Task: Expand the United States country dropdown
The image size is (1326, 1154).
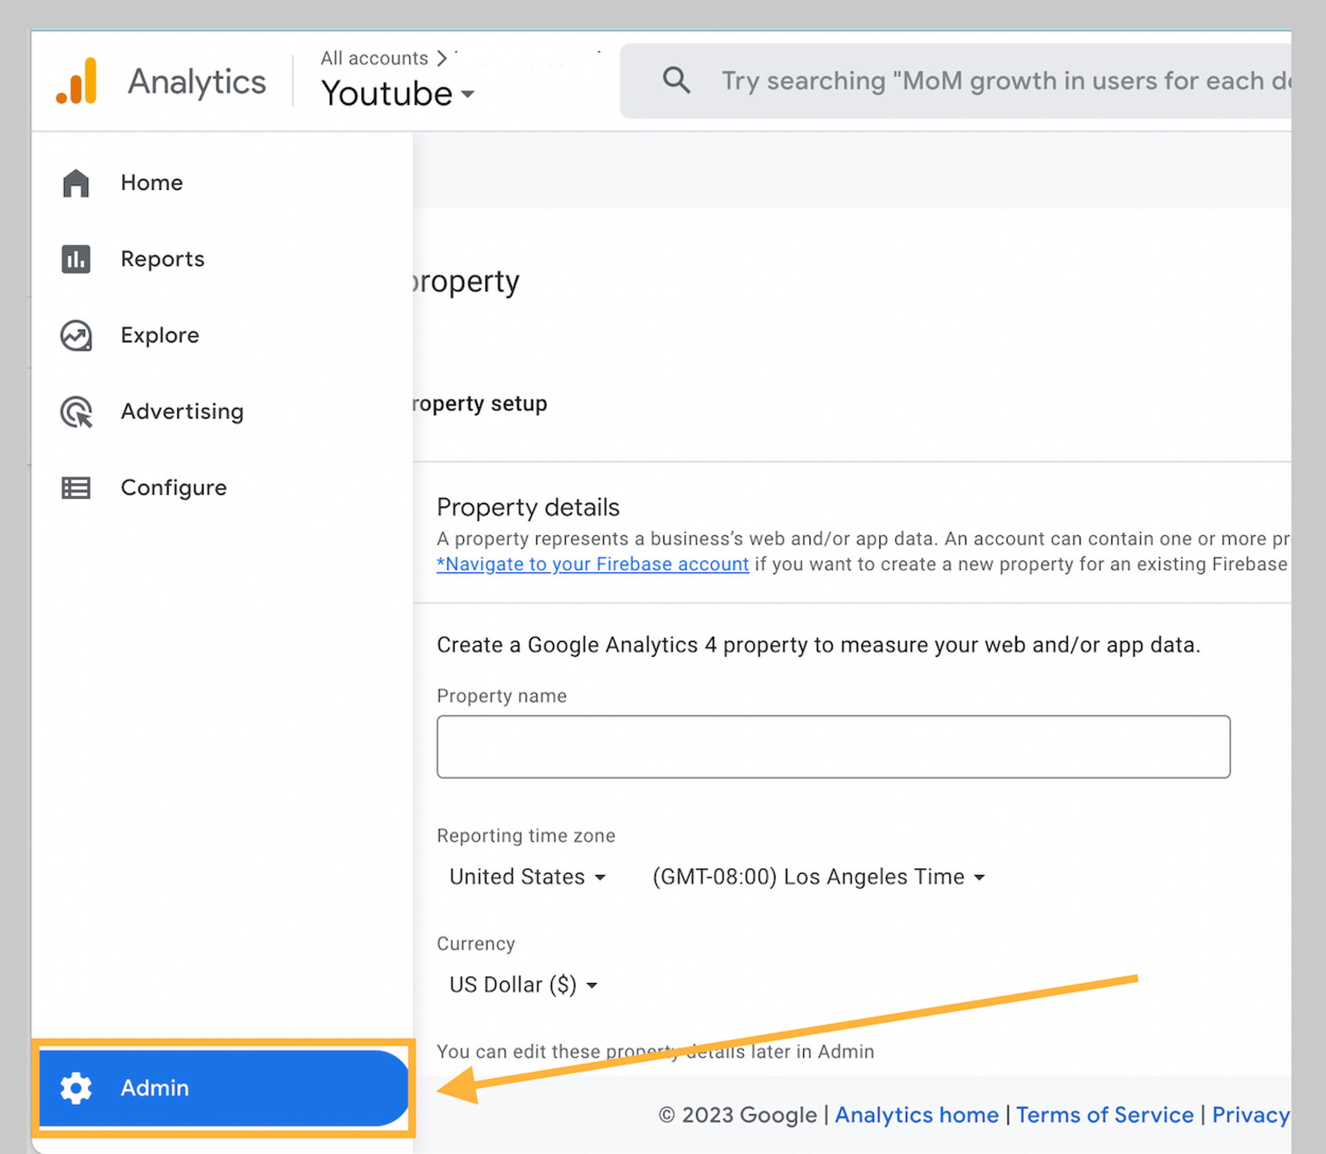Action: coord(527,876)
